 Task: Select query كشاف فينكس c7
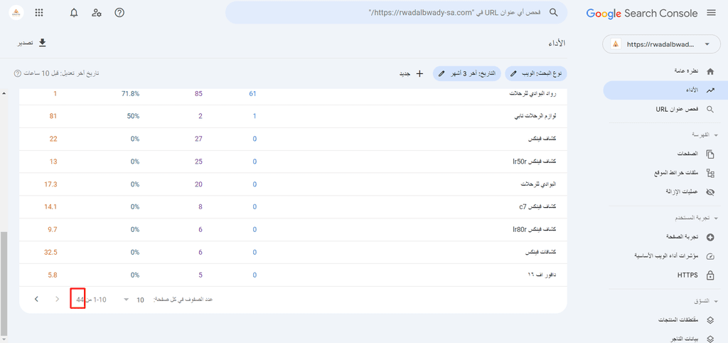(539, 207)
